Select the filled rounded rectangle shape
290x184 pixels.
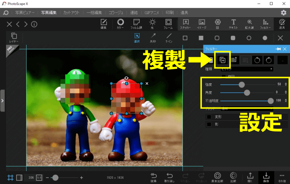[x=233, y=38]
